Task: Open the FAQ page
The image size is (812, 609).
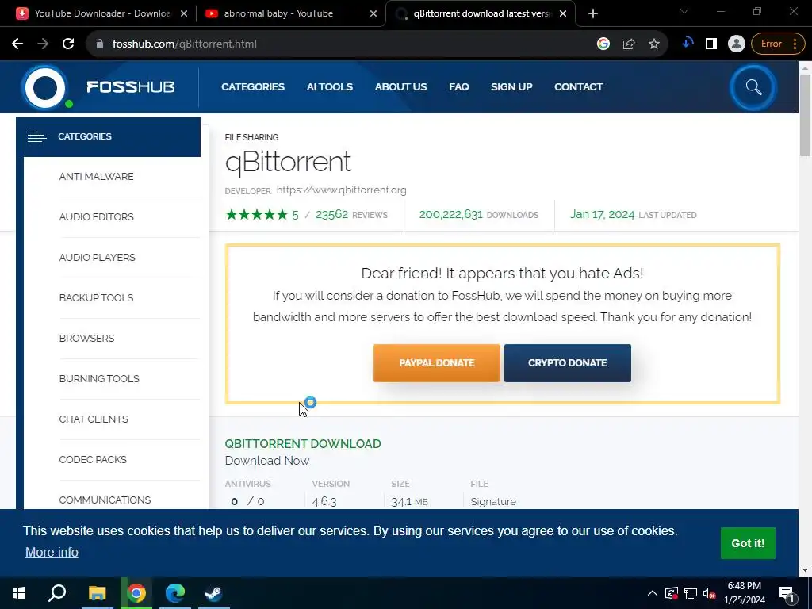Action: [x=459, y=87]
